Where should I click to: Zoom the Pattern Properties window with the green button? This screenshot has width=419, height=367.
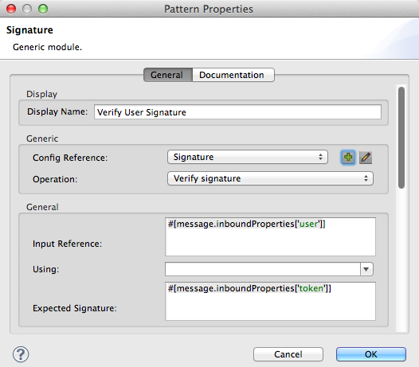click(43, 9)
